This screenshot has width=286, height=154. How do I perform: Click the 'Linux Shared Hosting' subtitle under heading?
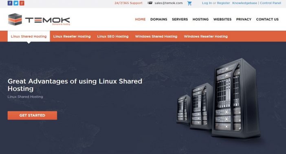[25, 97]
